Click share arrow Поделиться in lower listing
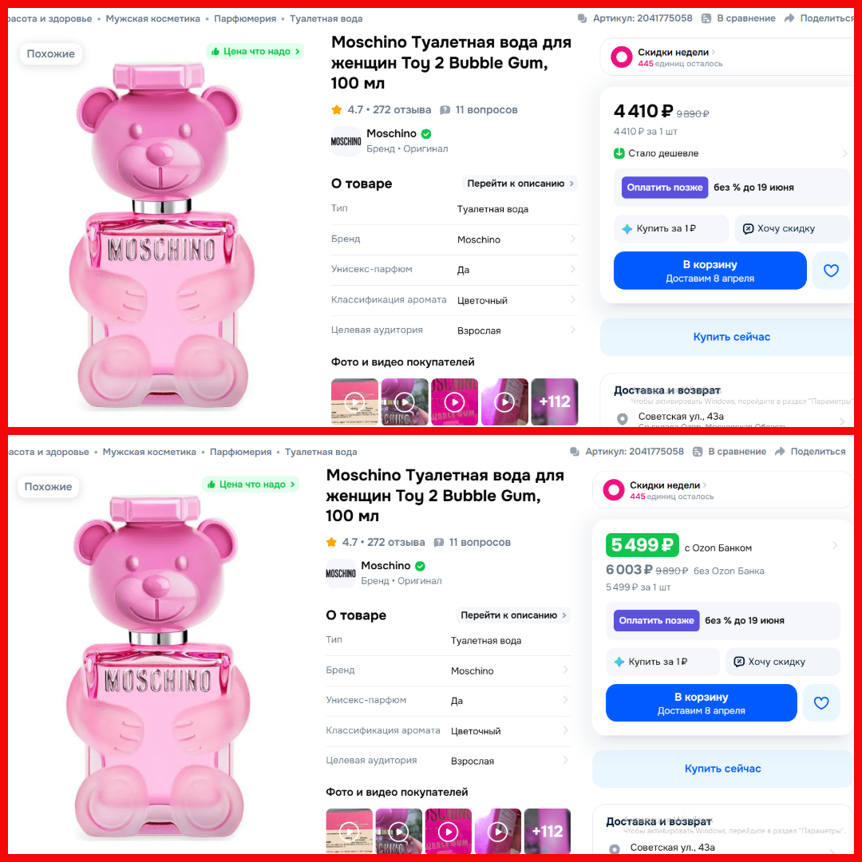Image resolution: width=862 pixels, height=862 pixels. 780,451
